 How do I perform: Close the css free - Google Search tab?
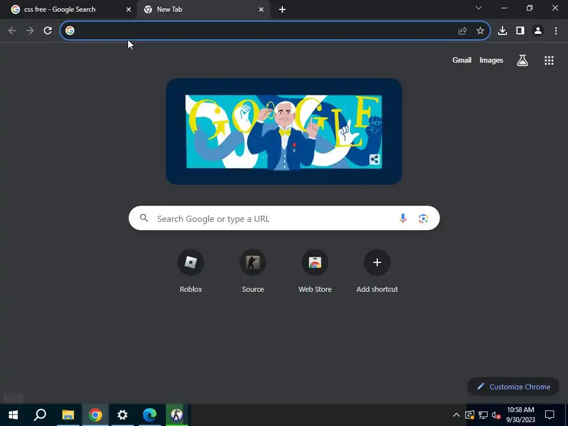[129, 10]
